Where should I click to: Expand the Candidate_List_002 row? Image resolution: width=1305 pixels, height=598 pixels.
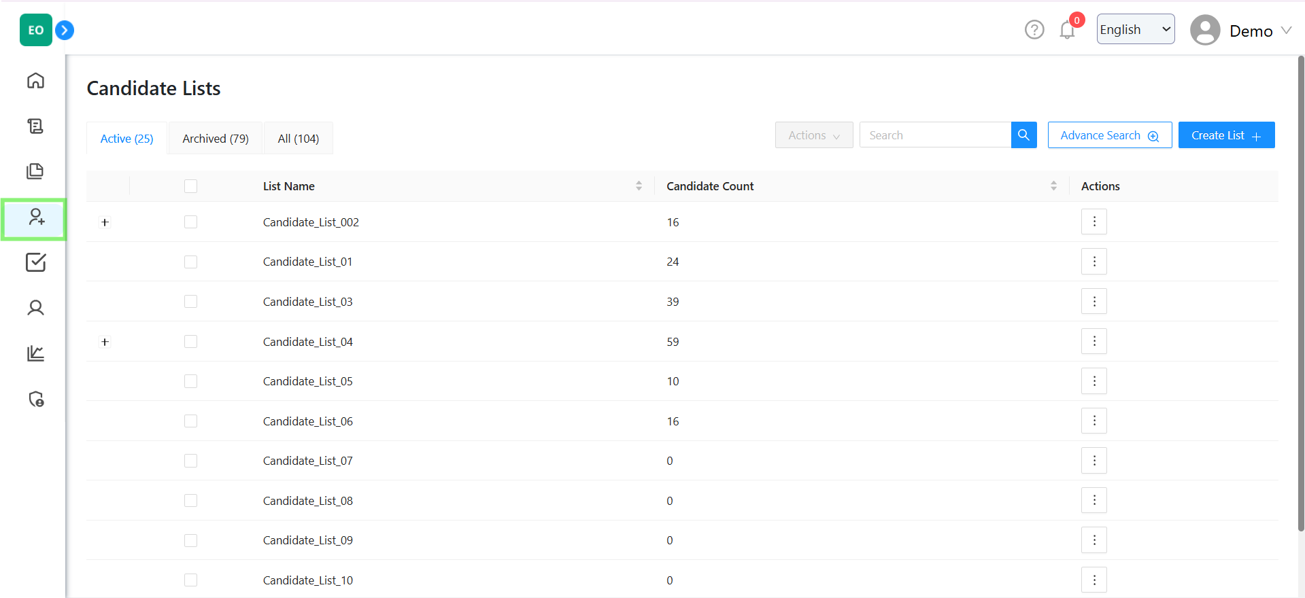[105, 222]
